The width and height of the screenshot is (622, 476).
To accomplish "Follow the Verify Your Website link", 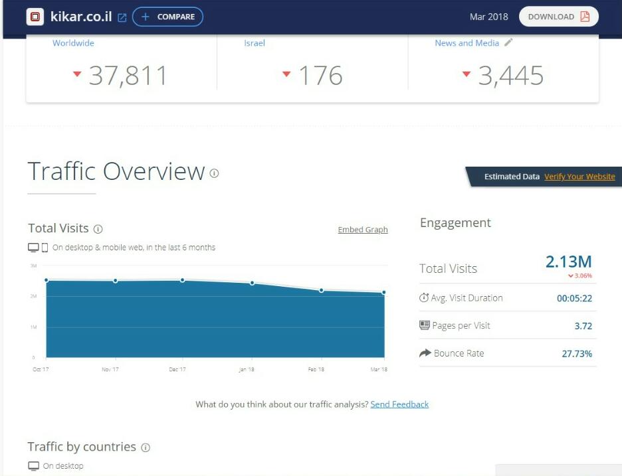I will 579,177.
